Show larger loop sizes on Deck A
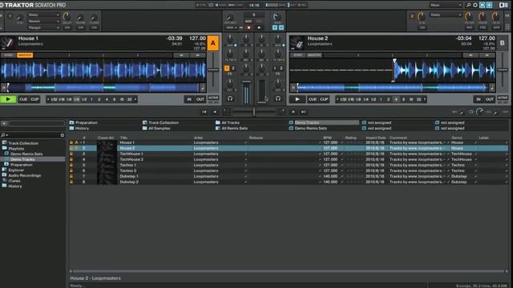513x288 pixels. tap(135, 99)
